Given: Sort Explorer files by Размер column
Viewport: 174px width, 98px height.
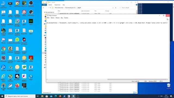Looking at the screenshot, I should [107, 11].
